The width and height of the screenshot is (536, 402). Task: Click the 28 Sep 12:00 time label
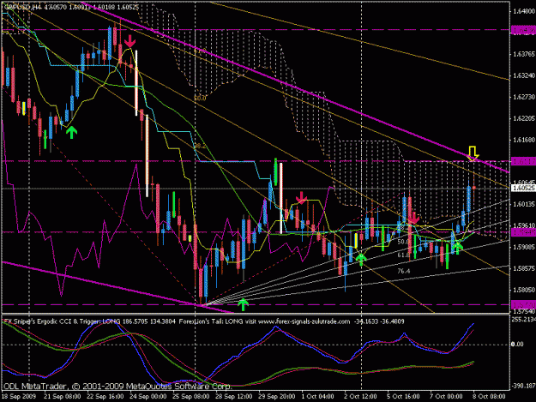tap(234, 397)
